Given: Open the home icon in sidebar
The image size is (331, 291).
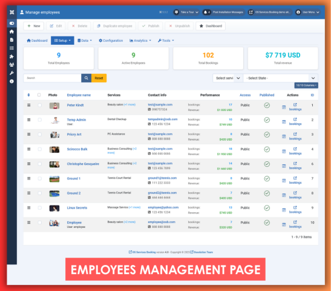Looking at the screenshot, I should (x=12, y=32).
